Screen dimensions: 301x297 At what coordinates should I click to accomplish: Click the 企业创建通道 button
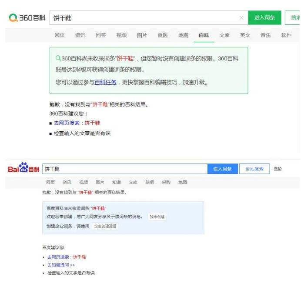click(105, 226)
